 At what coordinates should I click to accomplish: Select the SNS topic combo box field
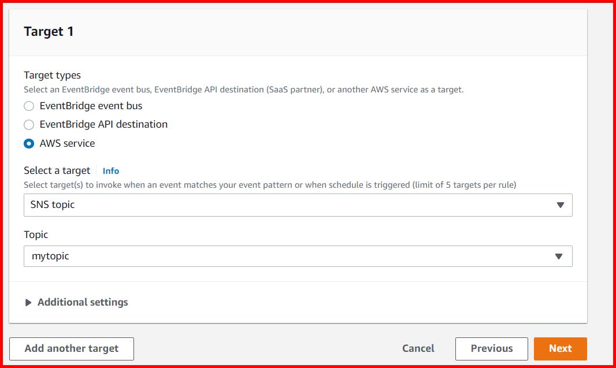pos(231,205)
